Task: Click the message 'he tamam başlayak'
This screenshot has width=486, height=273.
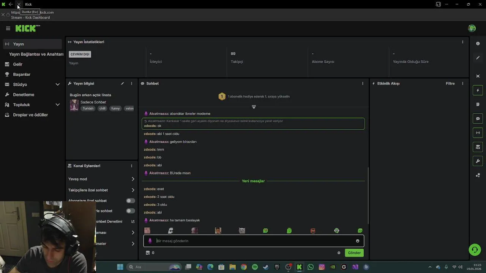Action: pyautogui.click(x=185, y=220)
